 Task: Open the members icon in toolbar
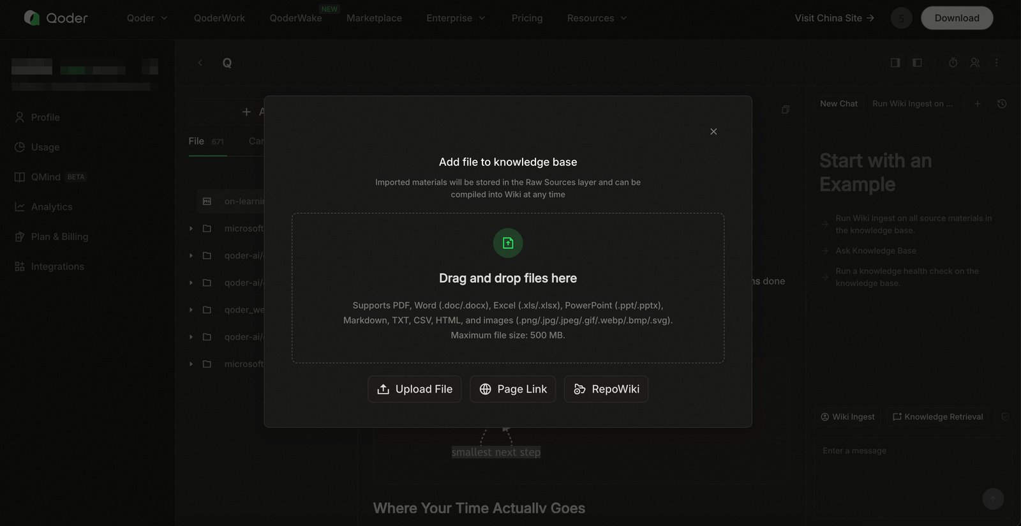[974, 63]
